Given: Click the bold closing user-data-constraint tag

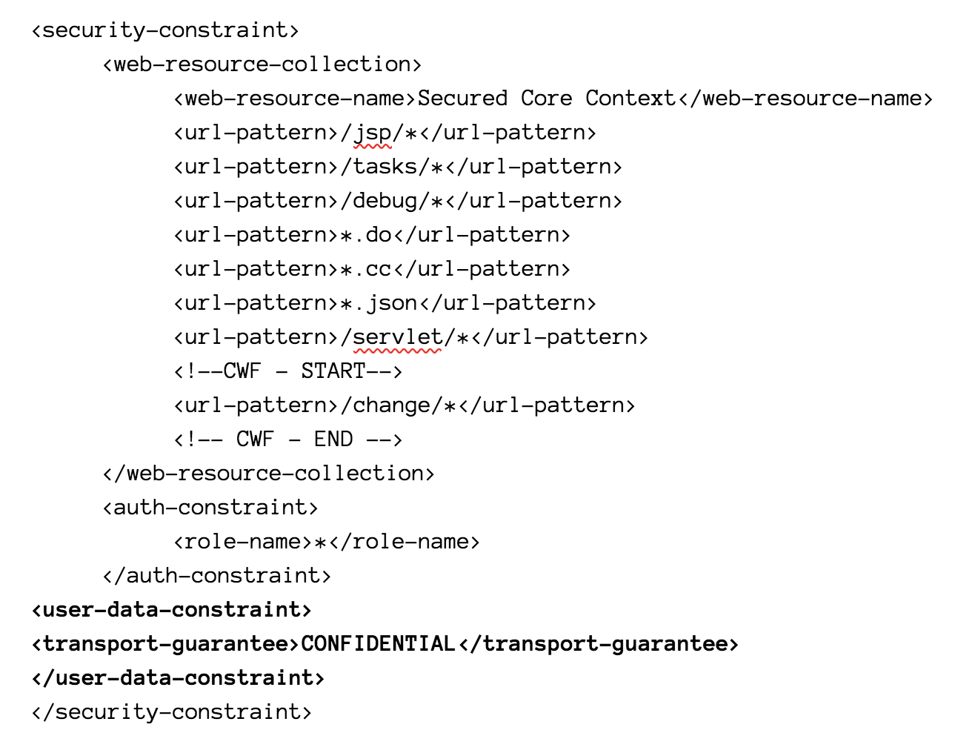Looking at the screenshot, I should coord(178,678).
